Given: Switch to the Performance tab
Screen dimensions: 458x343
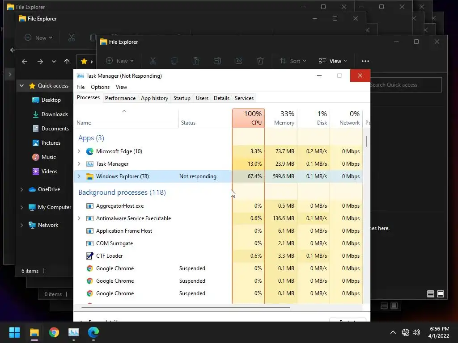Looking at the screenshot, I should click(120, 98).
